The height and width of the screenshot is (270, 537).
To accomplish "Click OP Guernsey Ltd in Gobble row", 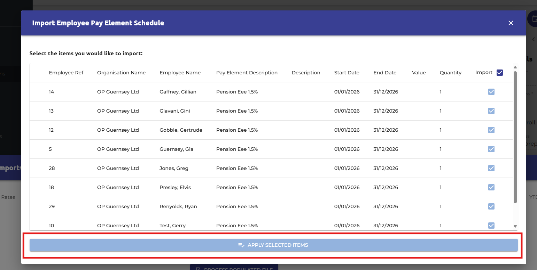I will click(x=118, y=130).
